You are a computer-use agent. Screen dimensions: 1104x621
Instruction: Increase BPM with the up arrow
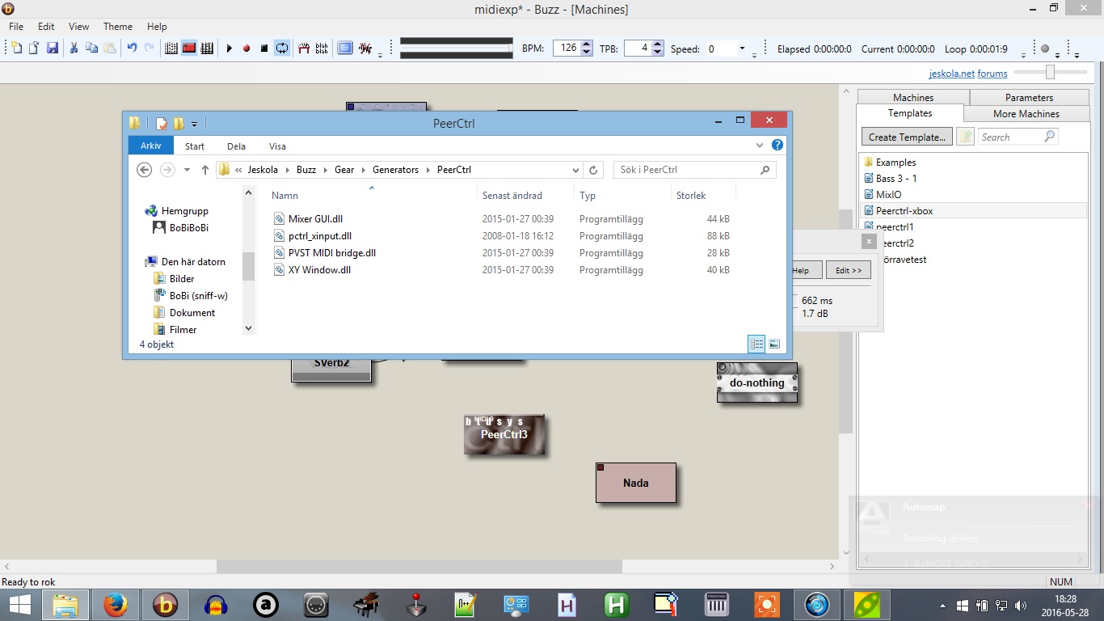point(587,44)
